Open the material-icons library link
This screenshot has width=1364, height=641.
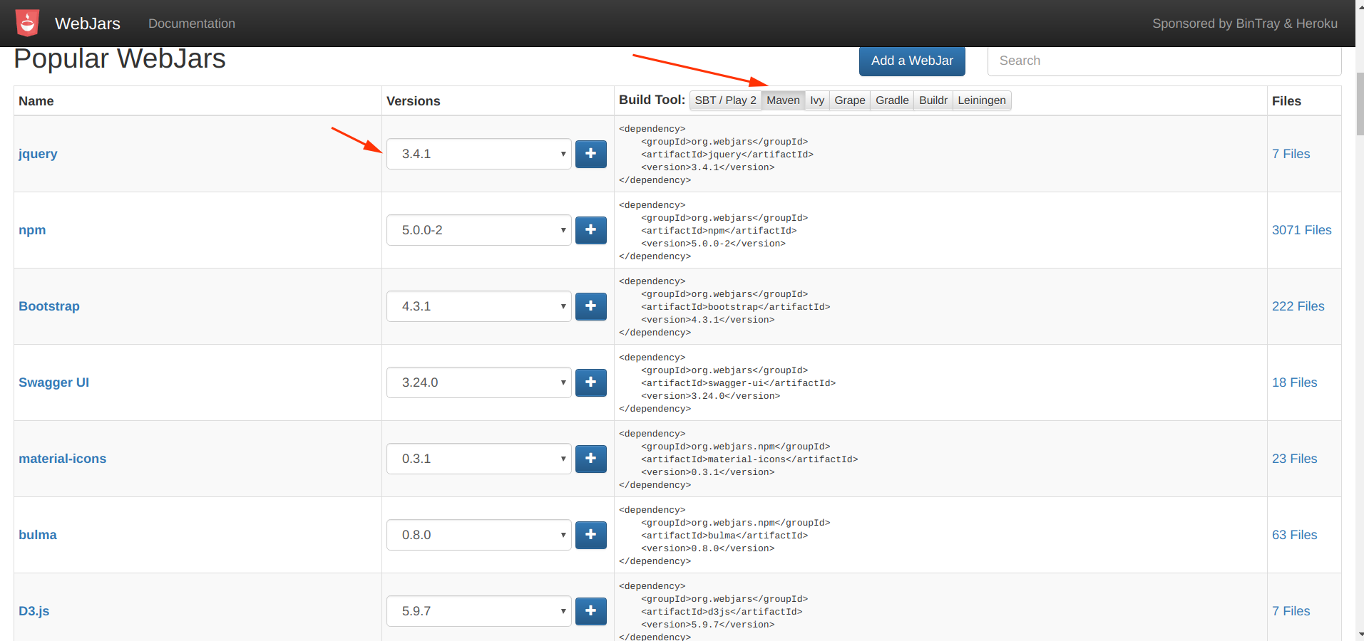click(62, 459)
